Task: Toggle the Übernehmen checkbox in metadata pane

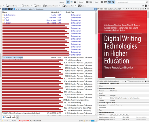Action: 128,81
